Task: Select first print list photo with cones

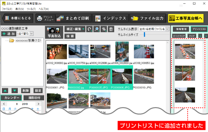Action: [x=185, y=52]
